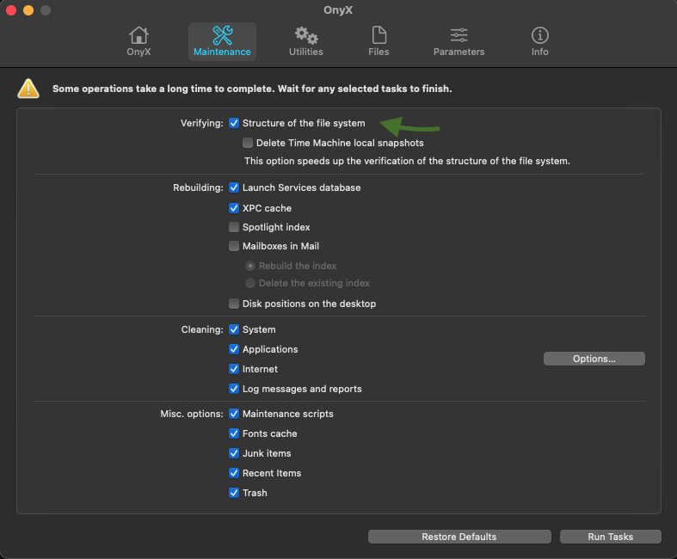Click the Cleaning section label
The width and height of the screenshot is (677, 559).
pyautogui.click(x=202, y=329)
